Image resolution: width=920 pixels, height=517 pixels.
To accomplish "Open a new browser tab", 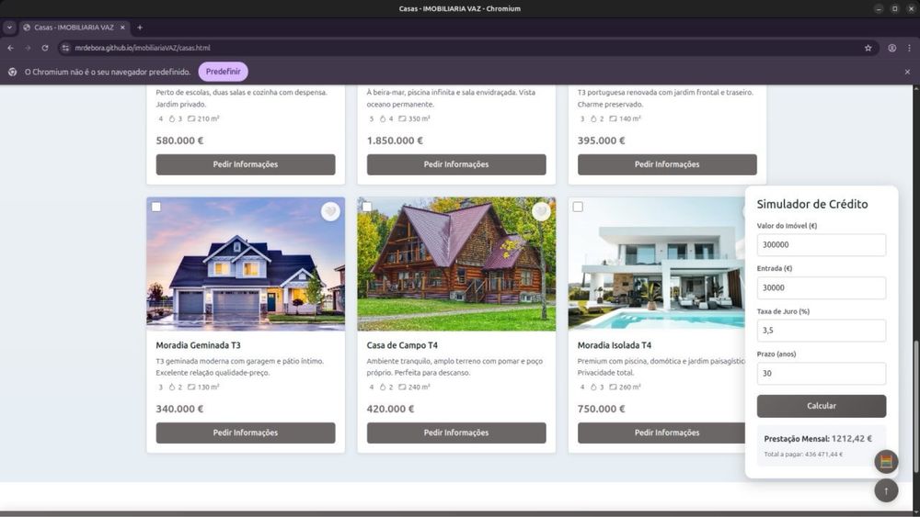I will [140, 28].
